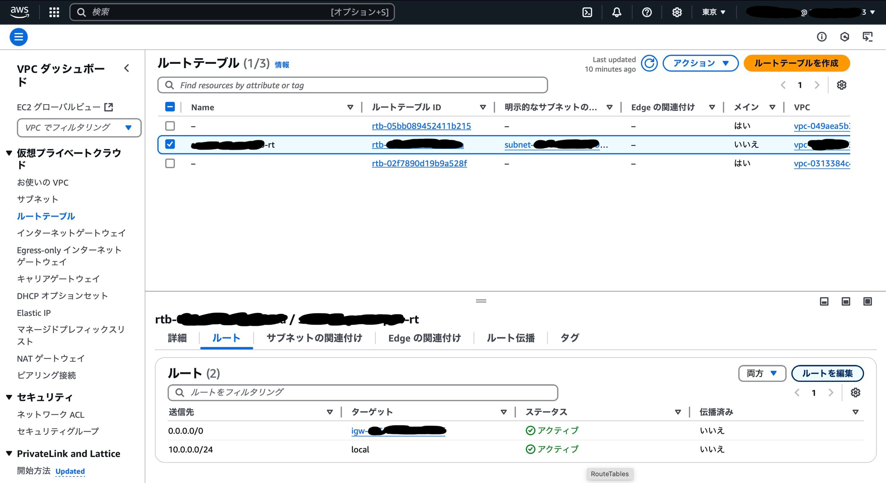Open the VPC でフィルタリング dropdown
The height and width of the screenshot is (483, 886).
click(x=79, y=128)
